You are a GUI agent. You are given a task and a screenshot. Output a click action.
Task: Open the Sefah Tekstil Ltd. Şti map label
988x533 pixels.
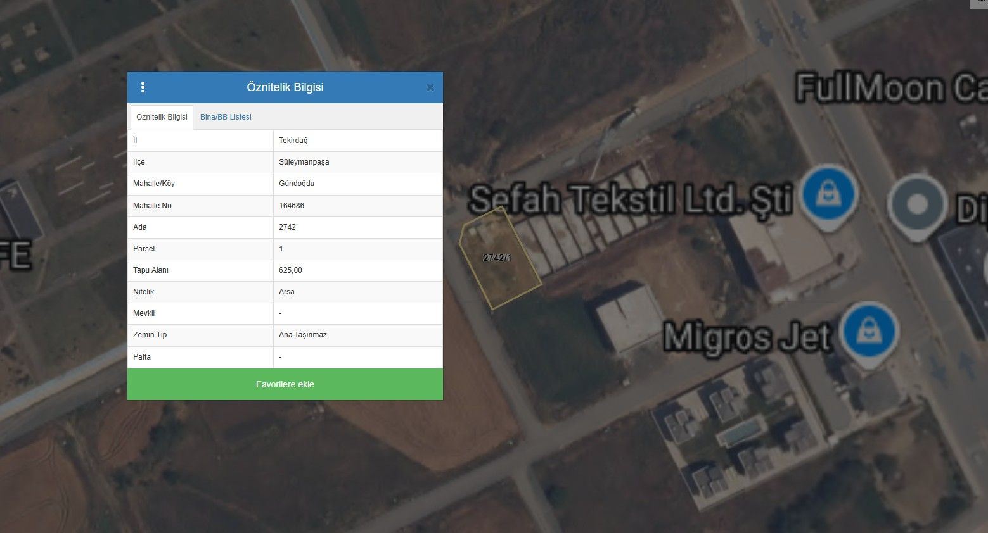click(x=630, y=199)
